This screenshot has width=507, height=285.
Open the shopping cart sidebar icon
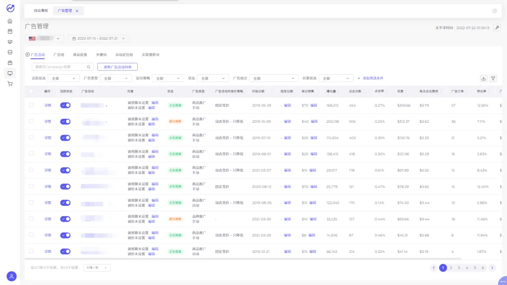[10, 84]
